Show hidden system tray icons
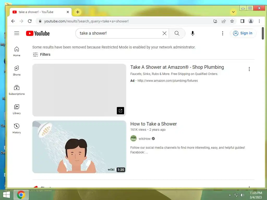The height and width of the screenshot is (200, 267). click(x=230, y=195)
